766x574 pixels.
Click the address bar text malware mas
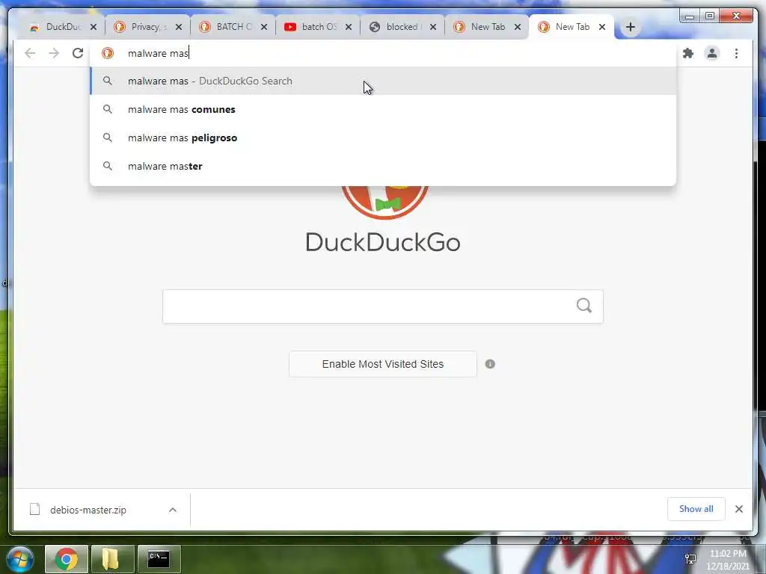(x=158, y=53)
